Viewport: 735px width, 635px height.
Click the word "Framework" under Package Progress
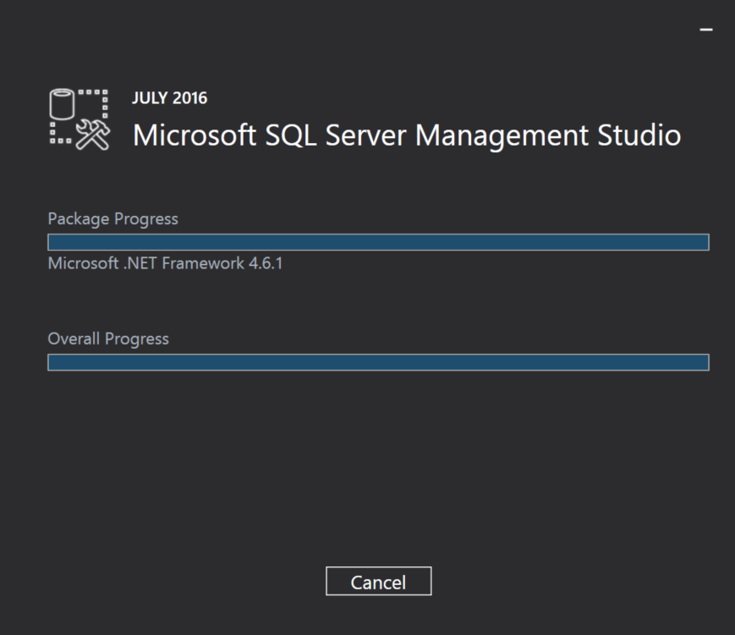pyautogui.click(x=202, y=263)
